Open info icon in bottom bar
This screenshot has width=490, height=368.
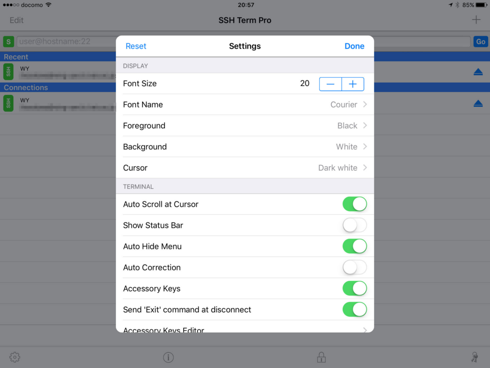(168, 357)
